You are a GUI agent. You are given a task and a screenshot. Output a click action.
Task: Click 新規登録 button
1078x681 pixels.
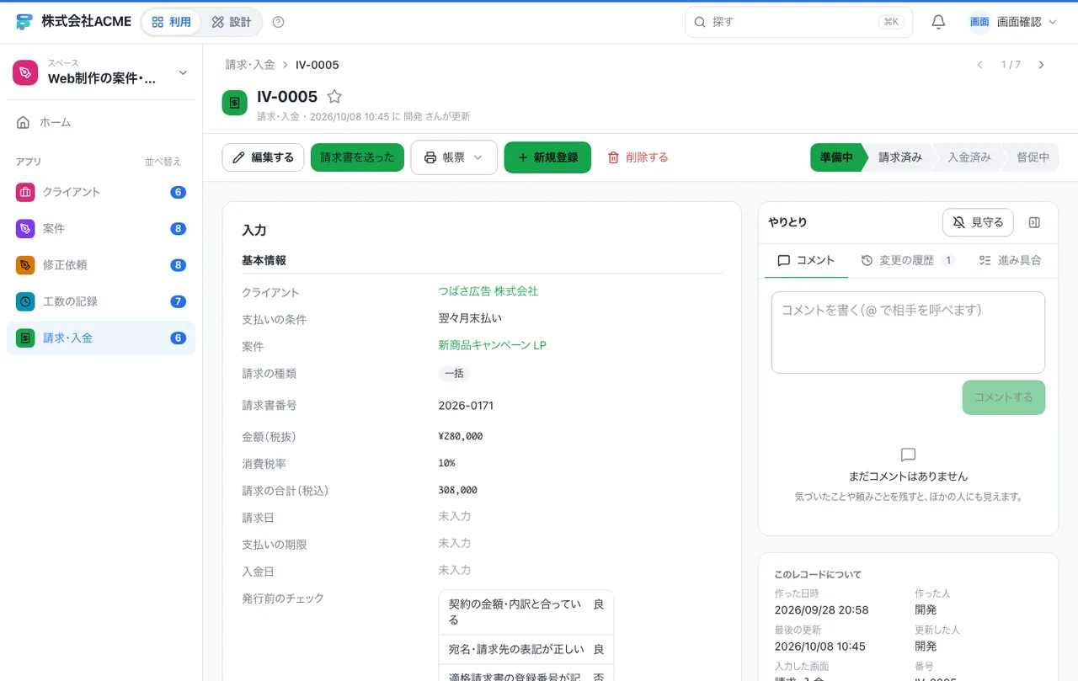[547, 157]
